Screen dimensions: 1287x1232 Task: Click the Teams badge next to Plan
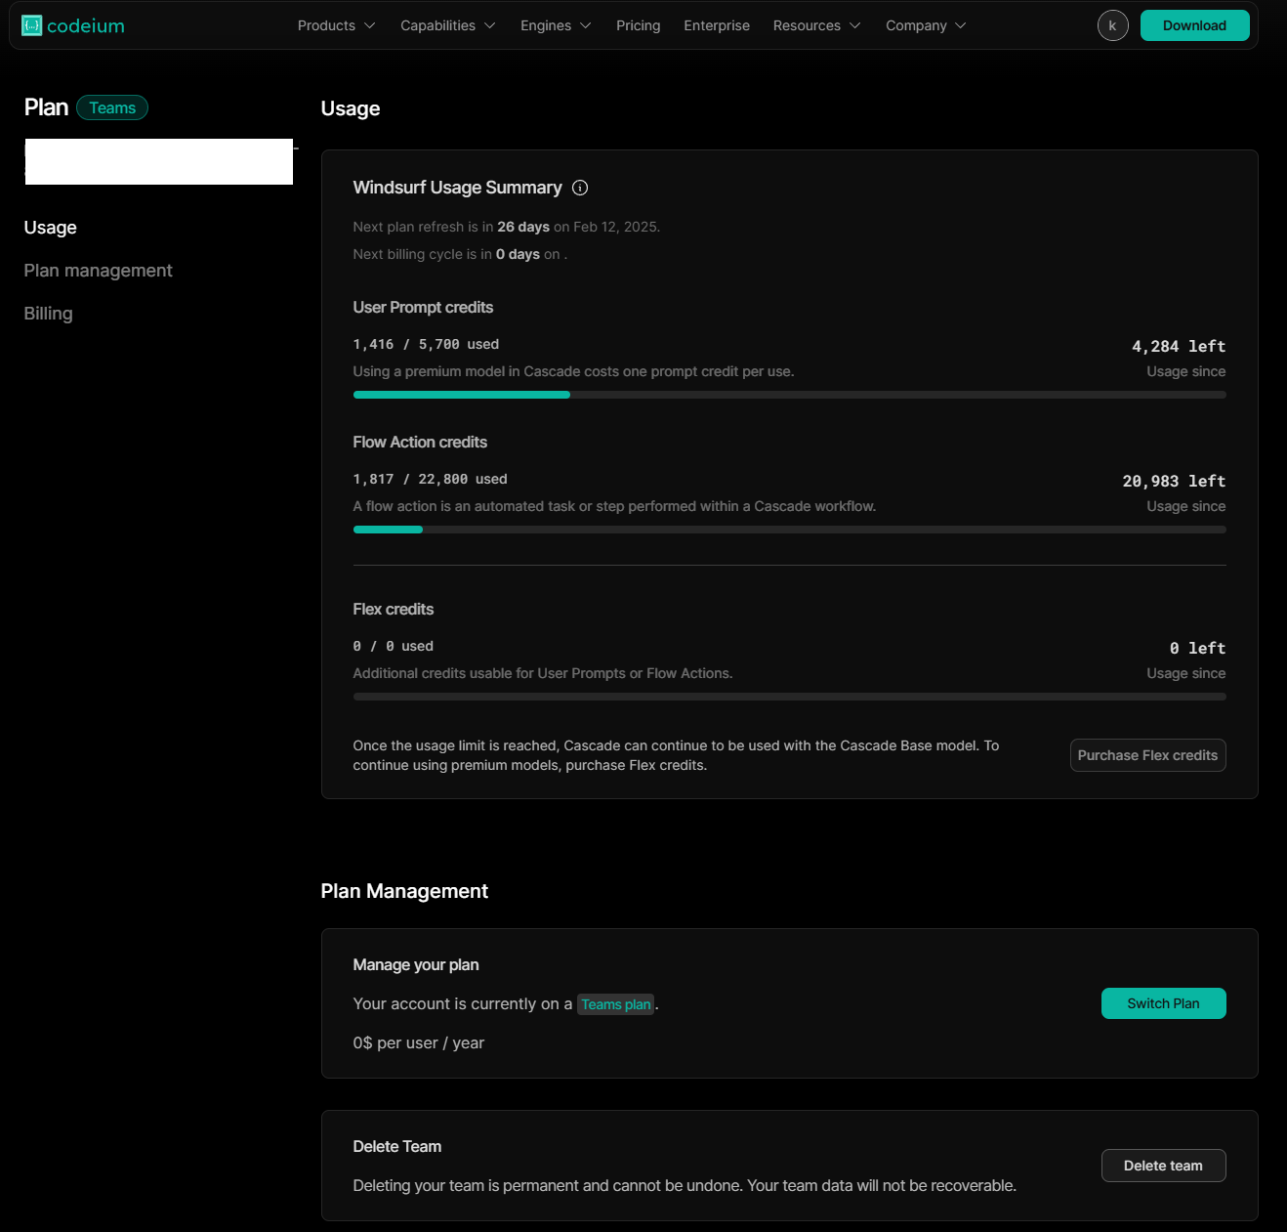coord(112,107)
